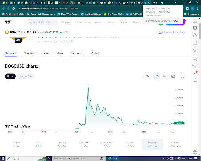This screenshot has width=201, height=161.
Task: Click the Supercharts chart icon
Action: [x=161, y=32]
